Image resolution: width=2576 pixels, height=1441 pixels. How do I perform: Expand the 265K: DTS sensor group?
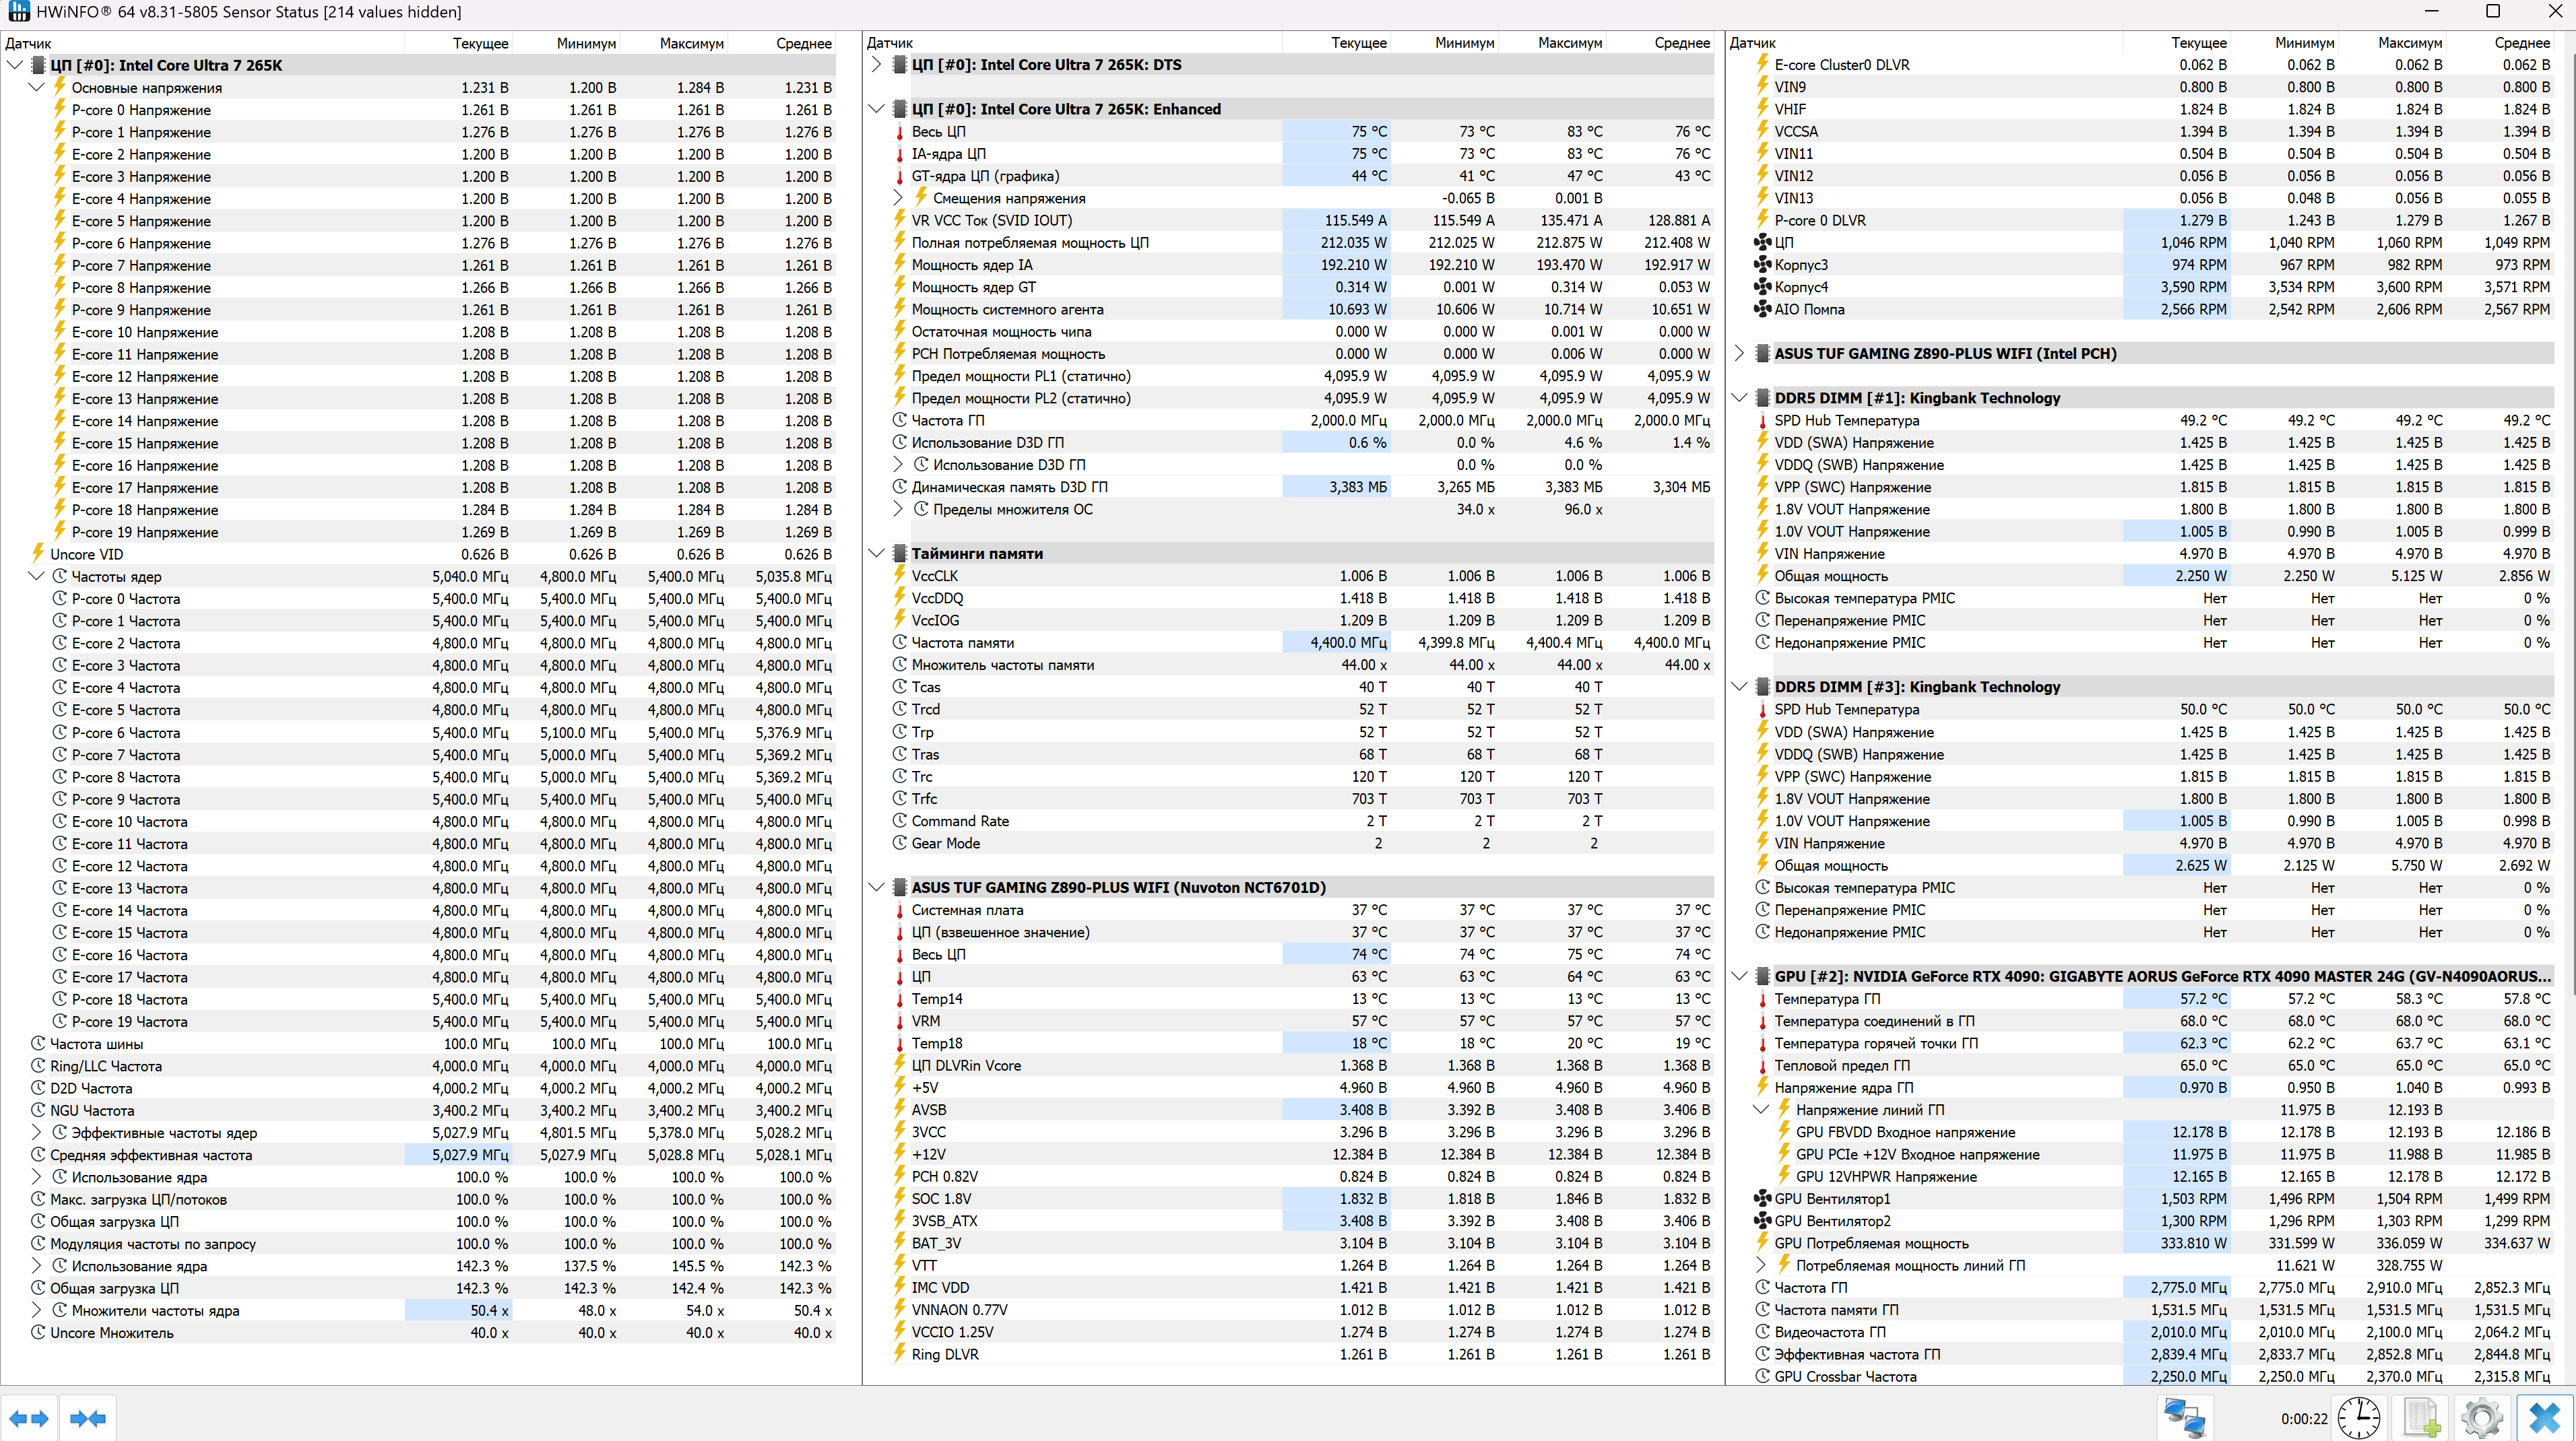click(877, 65)
